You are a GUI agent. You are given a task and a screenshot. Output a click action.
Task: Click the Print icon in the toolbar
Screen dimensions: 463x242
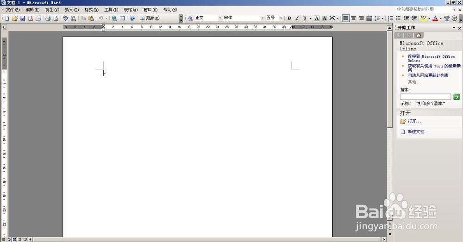point(48,19)
